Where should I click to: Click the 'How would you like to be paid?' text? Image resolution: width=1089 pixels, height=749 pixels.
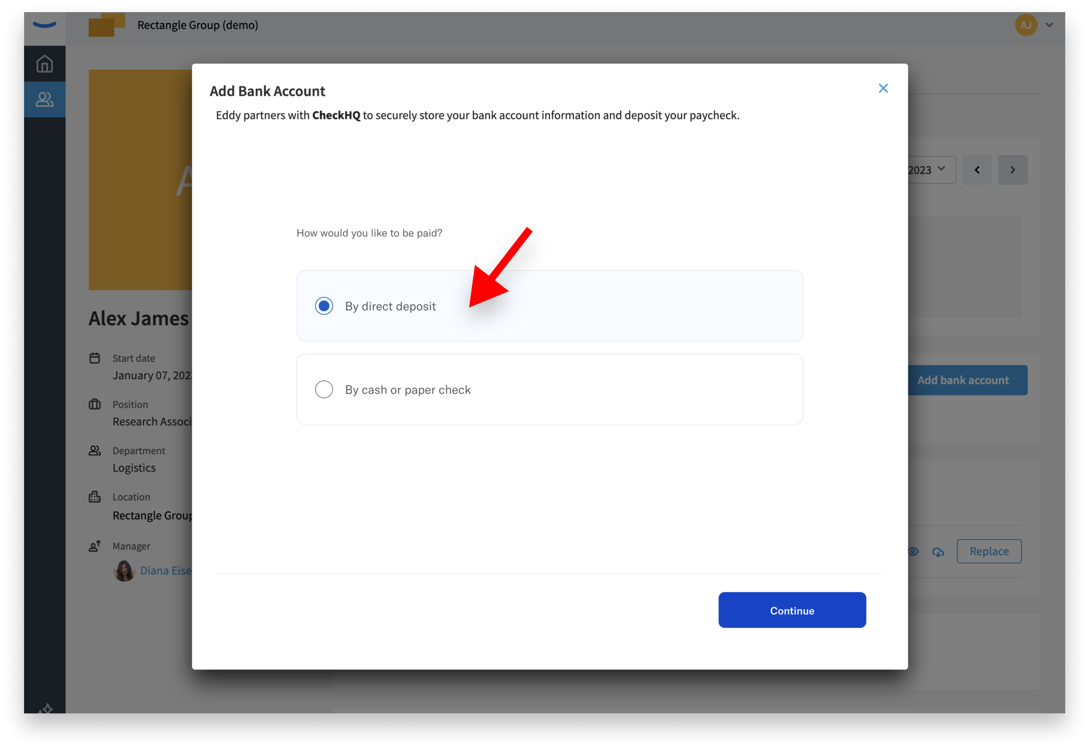[x=369, y=233]
